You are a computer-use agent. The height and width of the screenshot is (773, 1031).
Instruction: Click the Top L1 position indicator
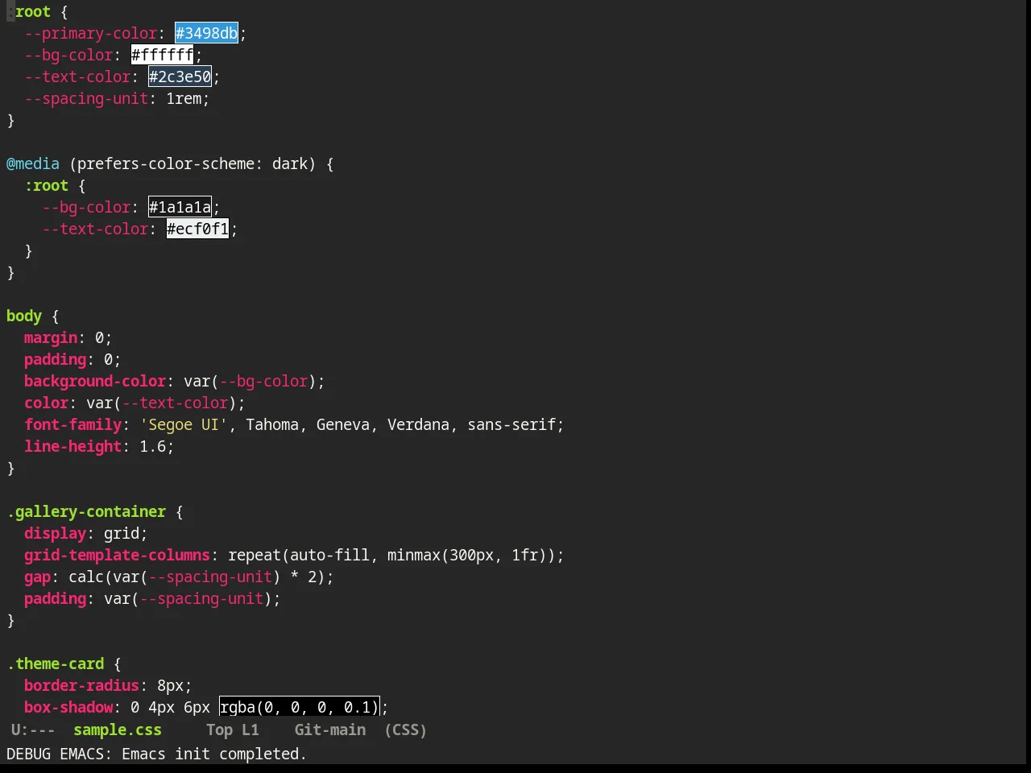point(233,730)
